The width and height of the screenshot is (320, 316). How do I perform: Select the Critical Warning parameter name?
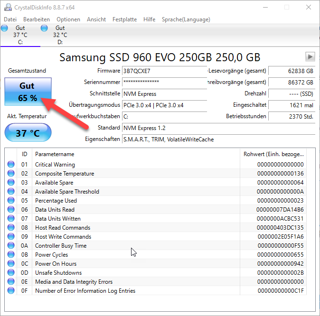pyautogui.click(x=55, y=165)
